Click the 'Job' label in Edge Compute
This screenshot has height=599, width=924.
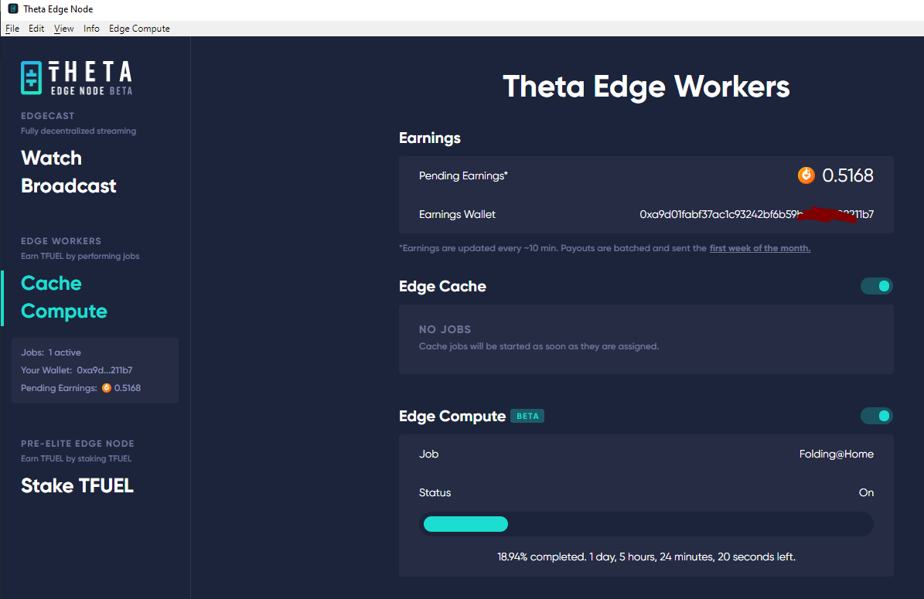coord(428,454)
